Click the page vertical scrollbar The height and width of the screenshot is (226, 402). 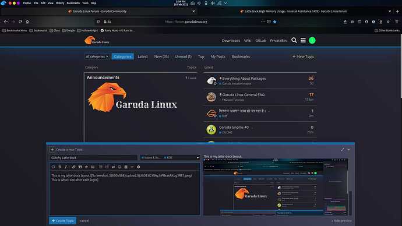click(401, 66)
